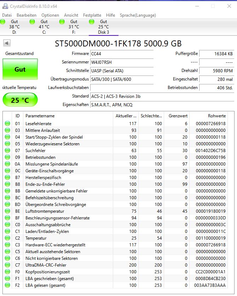Click status dot of Kopfpositionierungszeit row
Screen dimensions: 237x296
coord(7,272)
